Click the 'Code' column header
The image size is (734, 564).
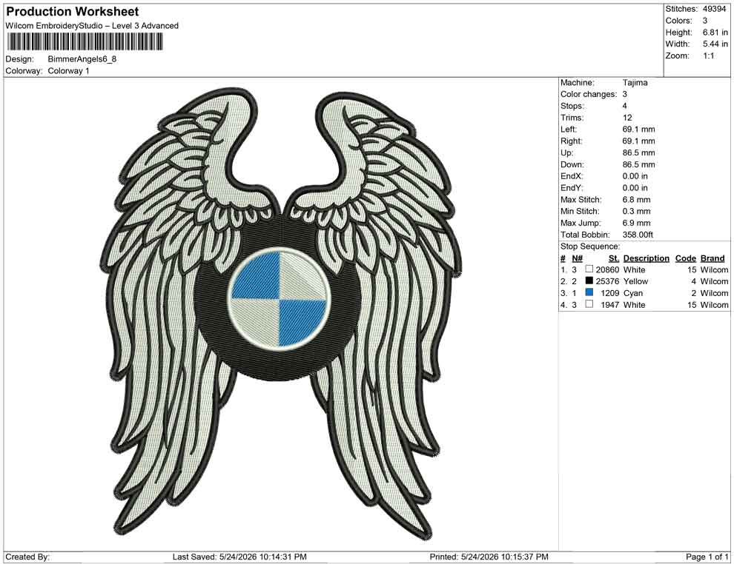tap(685, 258)
